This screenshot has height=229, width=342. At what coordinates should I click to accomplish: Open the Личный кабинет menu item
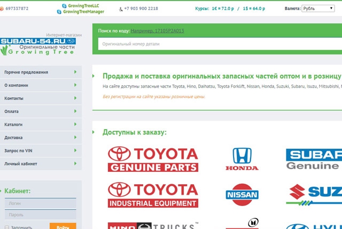click(x=41, y=164)
